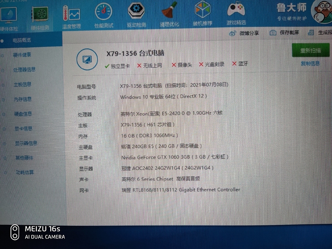Click the round desktop computer icon
Image resolution: width=332 pixels, height=249 pixels.
tap(87, 59)
